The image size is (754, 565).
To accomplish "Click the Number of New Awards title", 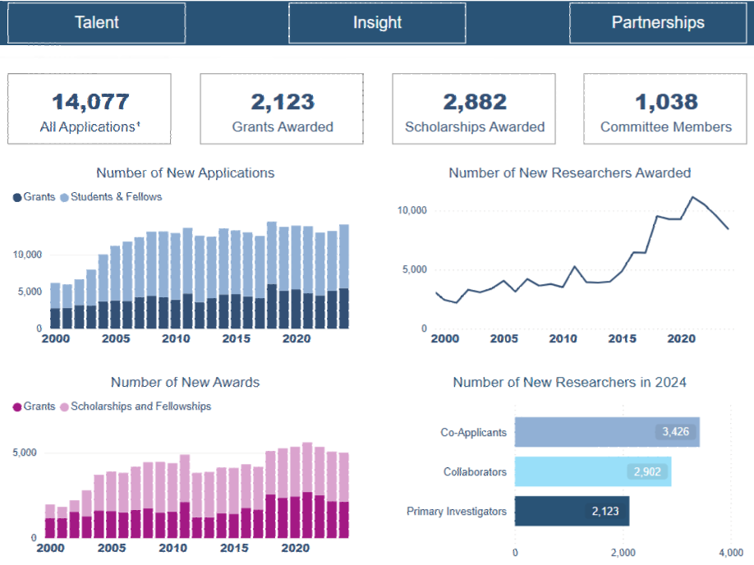I will point(185,383).
